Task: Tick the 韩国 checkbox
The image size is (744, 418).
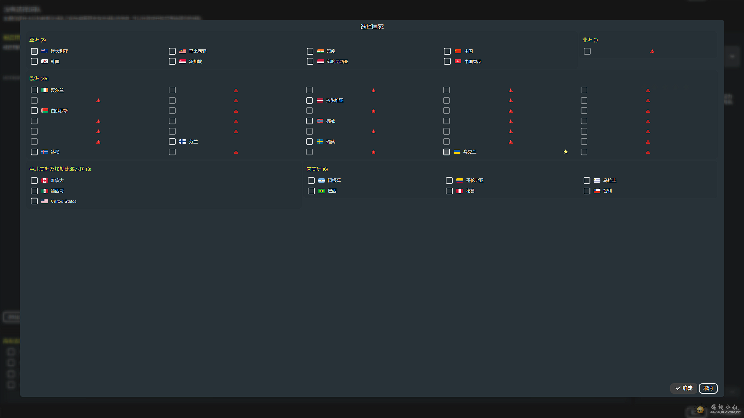Action: pyautogui.click(x=34, y=62)
